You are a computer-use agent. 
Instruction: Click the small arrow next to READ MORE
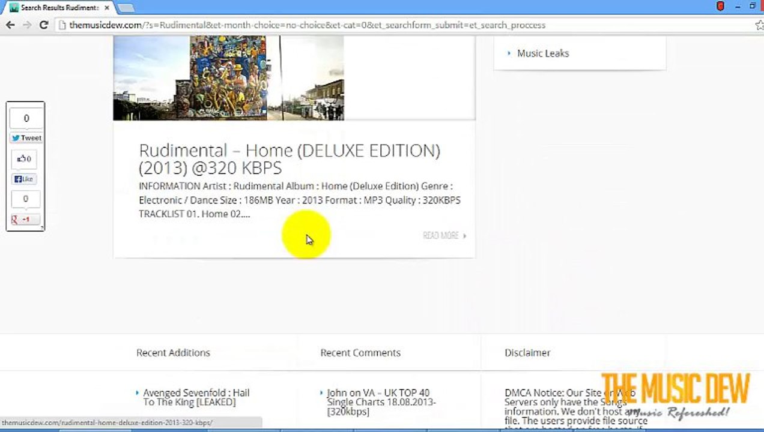465,236
